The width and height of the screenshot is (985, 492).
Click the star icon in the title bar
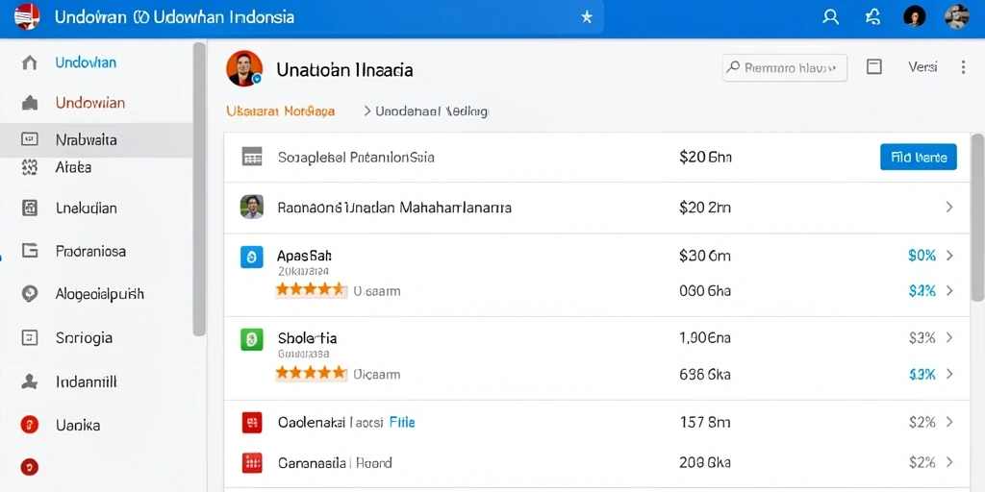586,17
